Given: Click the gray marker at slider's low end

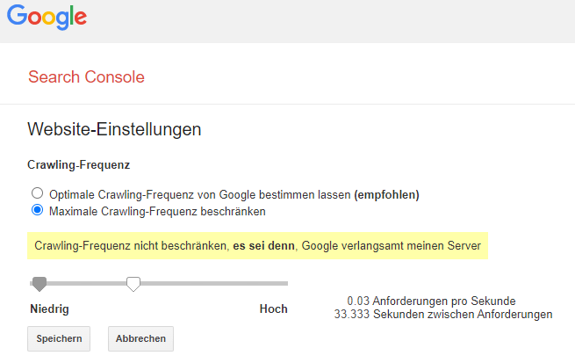Looking at the screenshot, I should (x=39, y=283).
